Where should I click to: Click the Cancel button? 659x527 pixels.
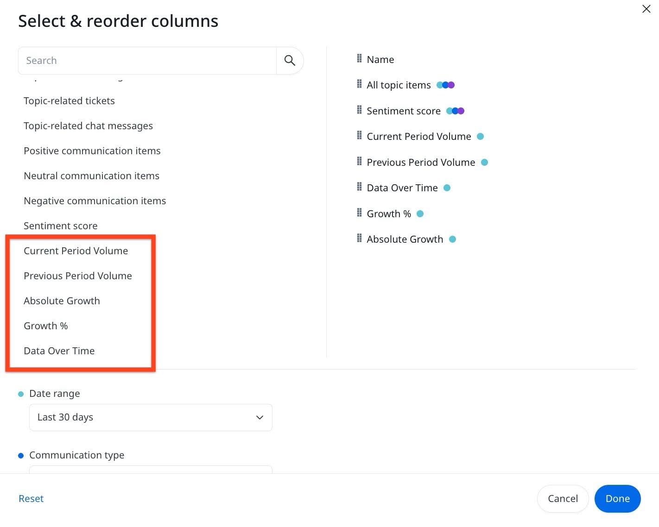coord(563,499)
